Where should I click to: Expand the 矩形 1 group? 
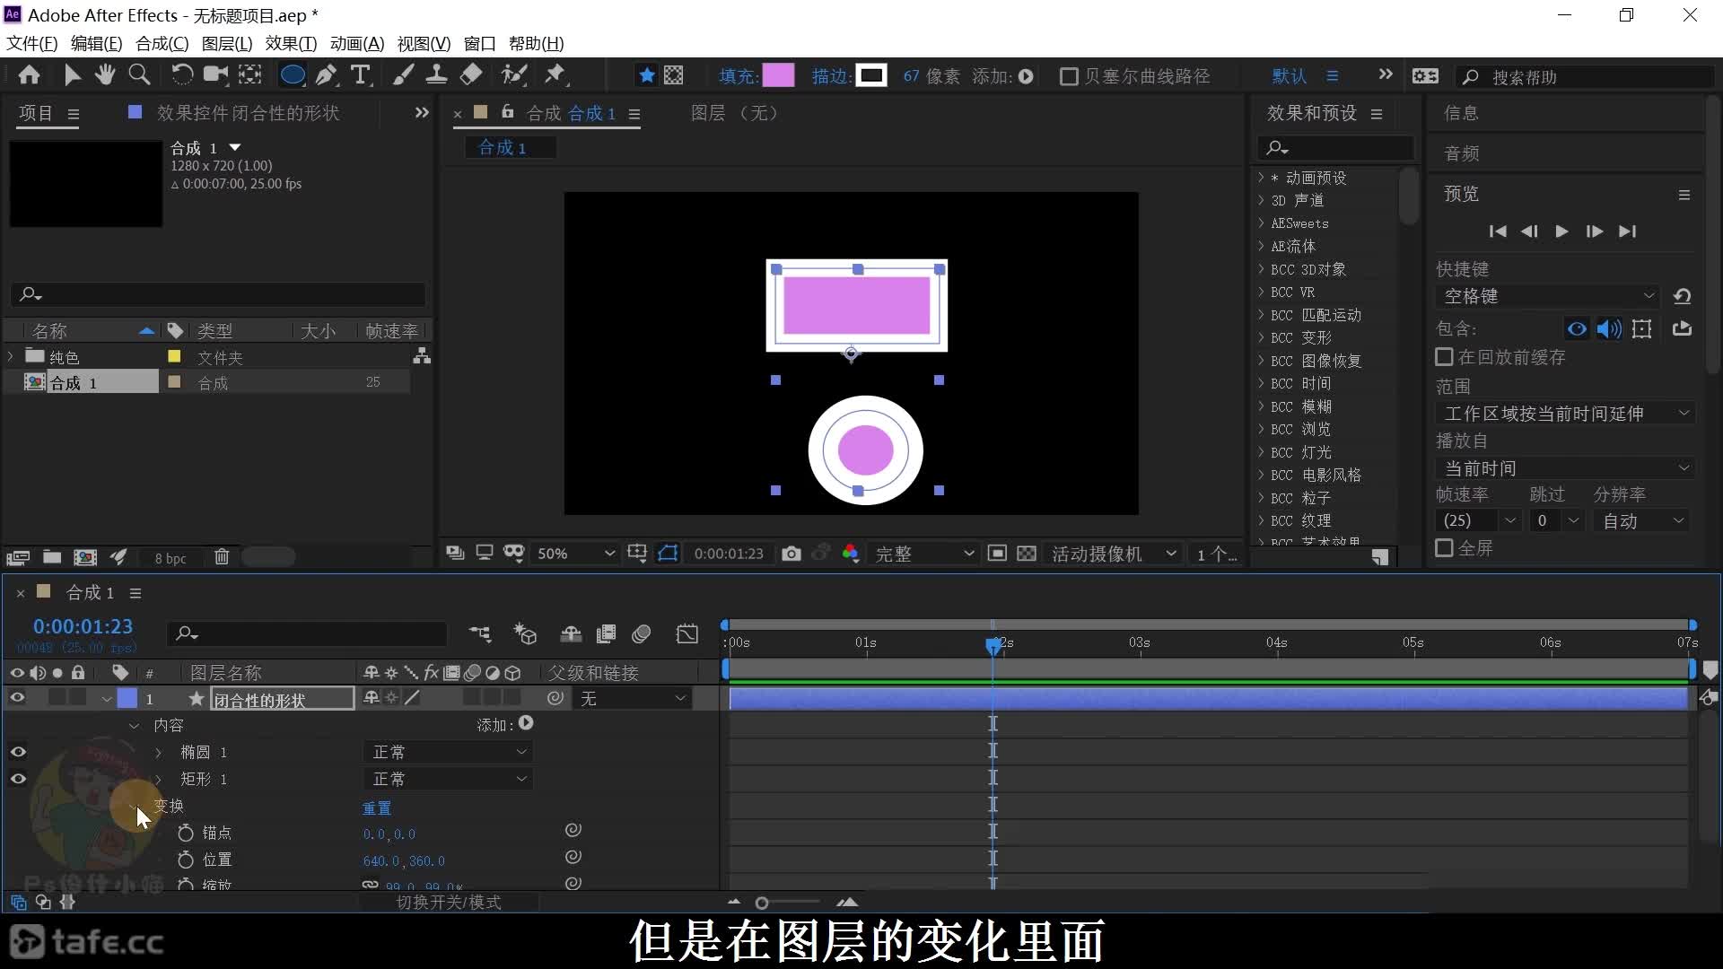tap(159, 780)
